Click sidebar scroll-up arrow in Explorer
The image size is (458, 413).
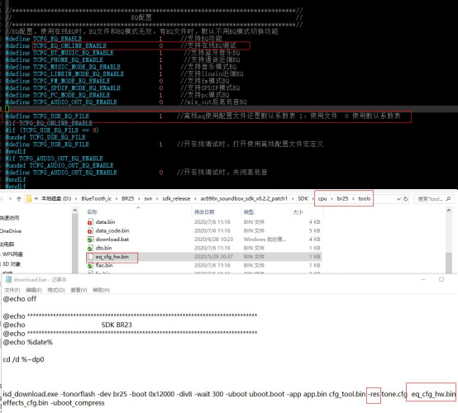75,210
